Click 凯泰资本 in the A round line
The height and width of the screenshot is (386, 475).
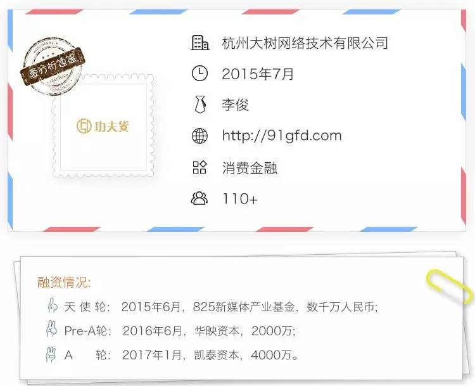[x=217, y=355]
